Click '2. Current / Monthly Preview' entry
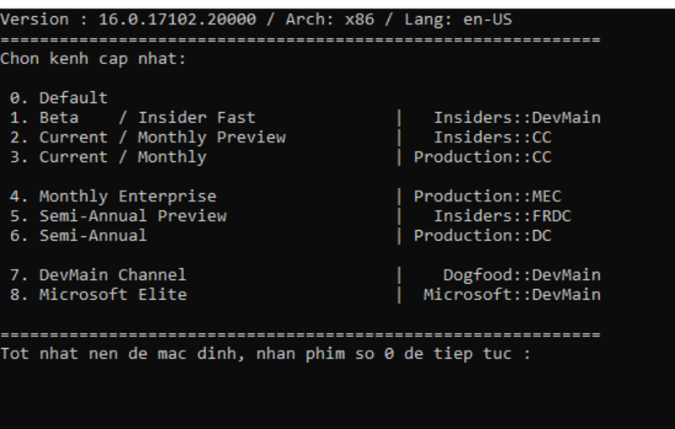Image resolution: width=675 pixels, height=429 pixels. (148, 137)
